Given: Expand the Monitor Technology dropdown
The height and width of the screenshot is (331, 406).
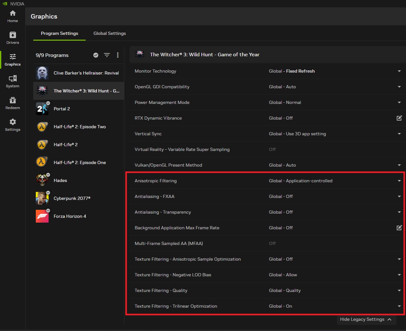Looking at the screenshot, I should coord(399,71).
